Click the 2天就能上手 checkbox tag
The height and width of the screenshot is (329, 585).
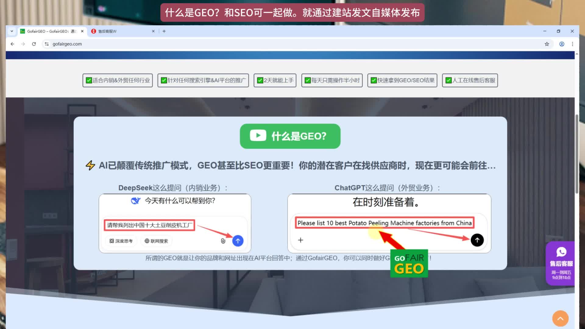(275, 80)
